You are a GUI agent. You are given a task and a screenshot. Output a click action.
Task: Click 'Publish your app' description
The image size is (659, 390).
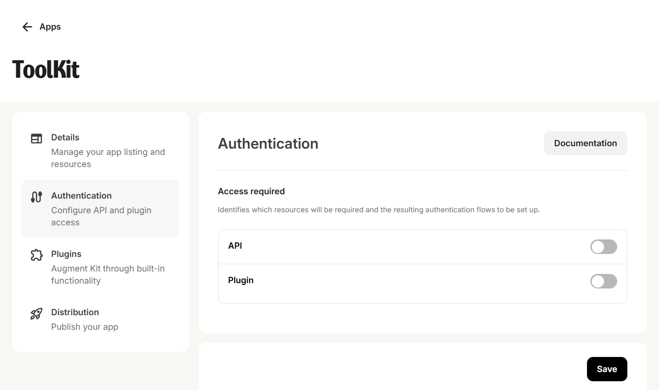85,327
